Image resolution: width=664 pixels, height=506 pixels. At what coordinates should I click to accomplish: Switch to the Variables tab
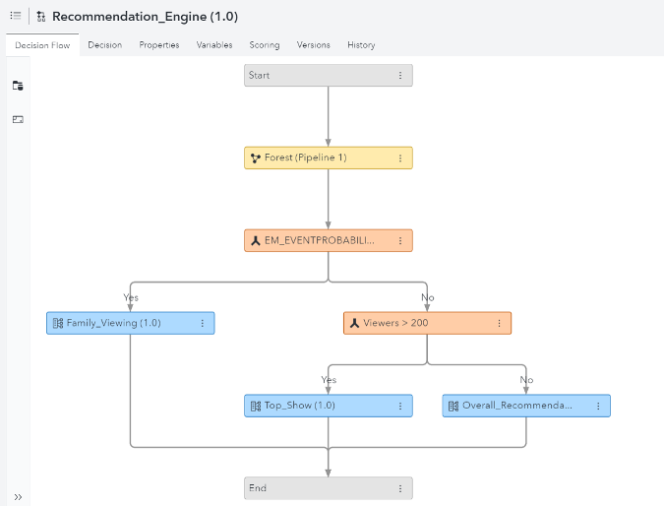(214, 45)
